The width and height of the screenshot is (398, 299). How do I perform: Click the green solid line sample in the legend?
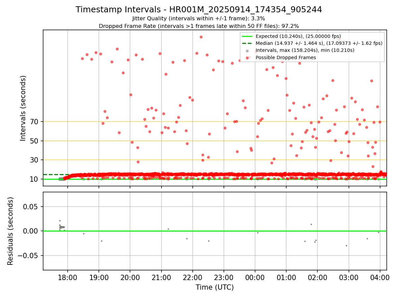[x=247, y=36]
